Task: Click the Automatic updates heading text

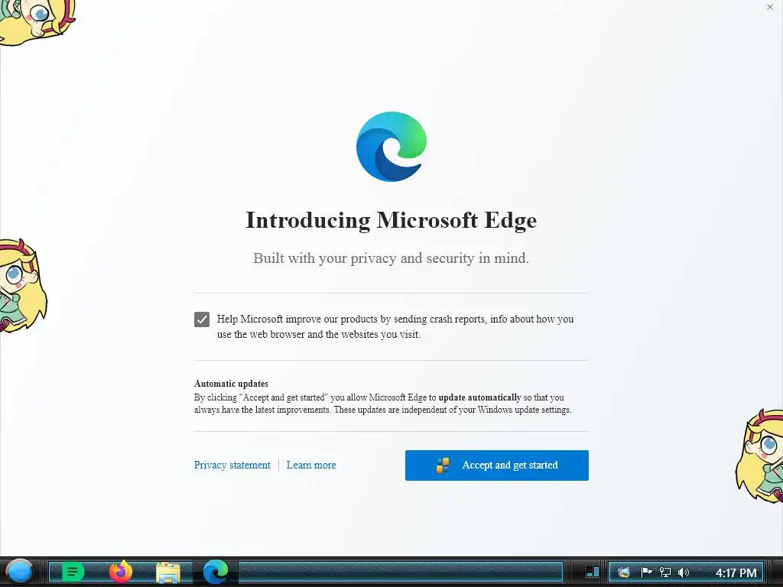Action: [x=231, y=384]
